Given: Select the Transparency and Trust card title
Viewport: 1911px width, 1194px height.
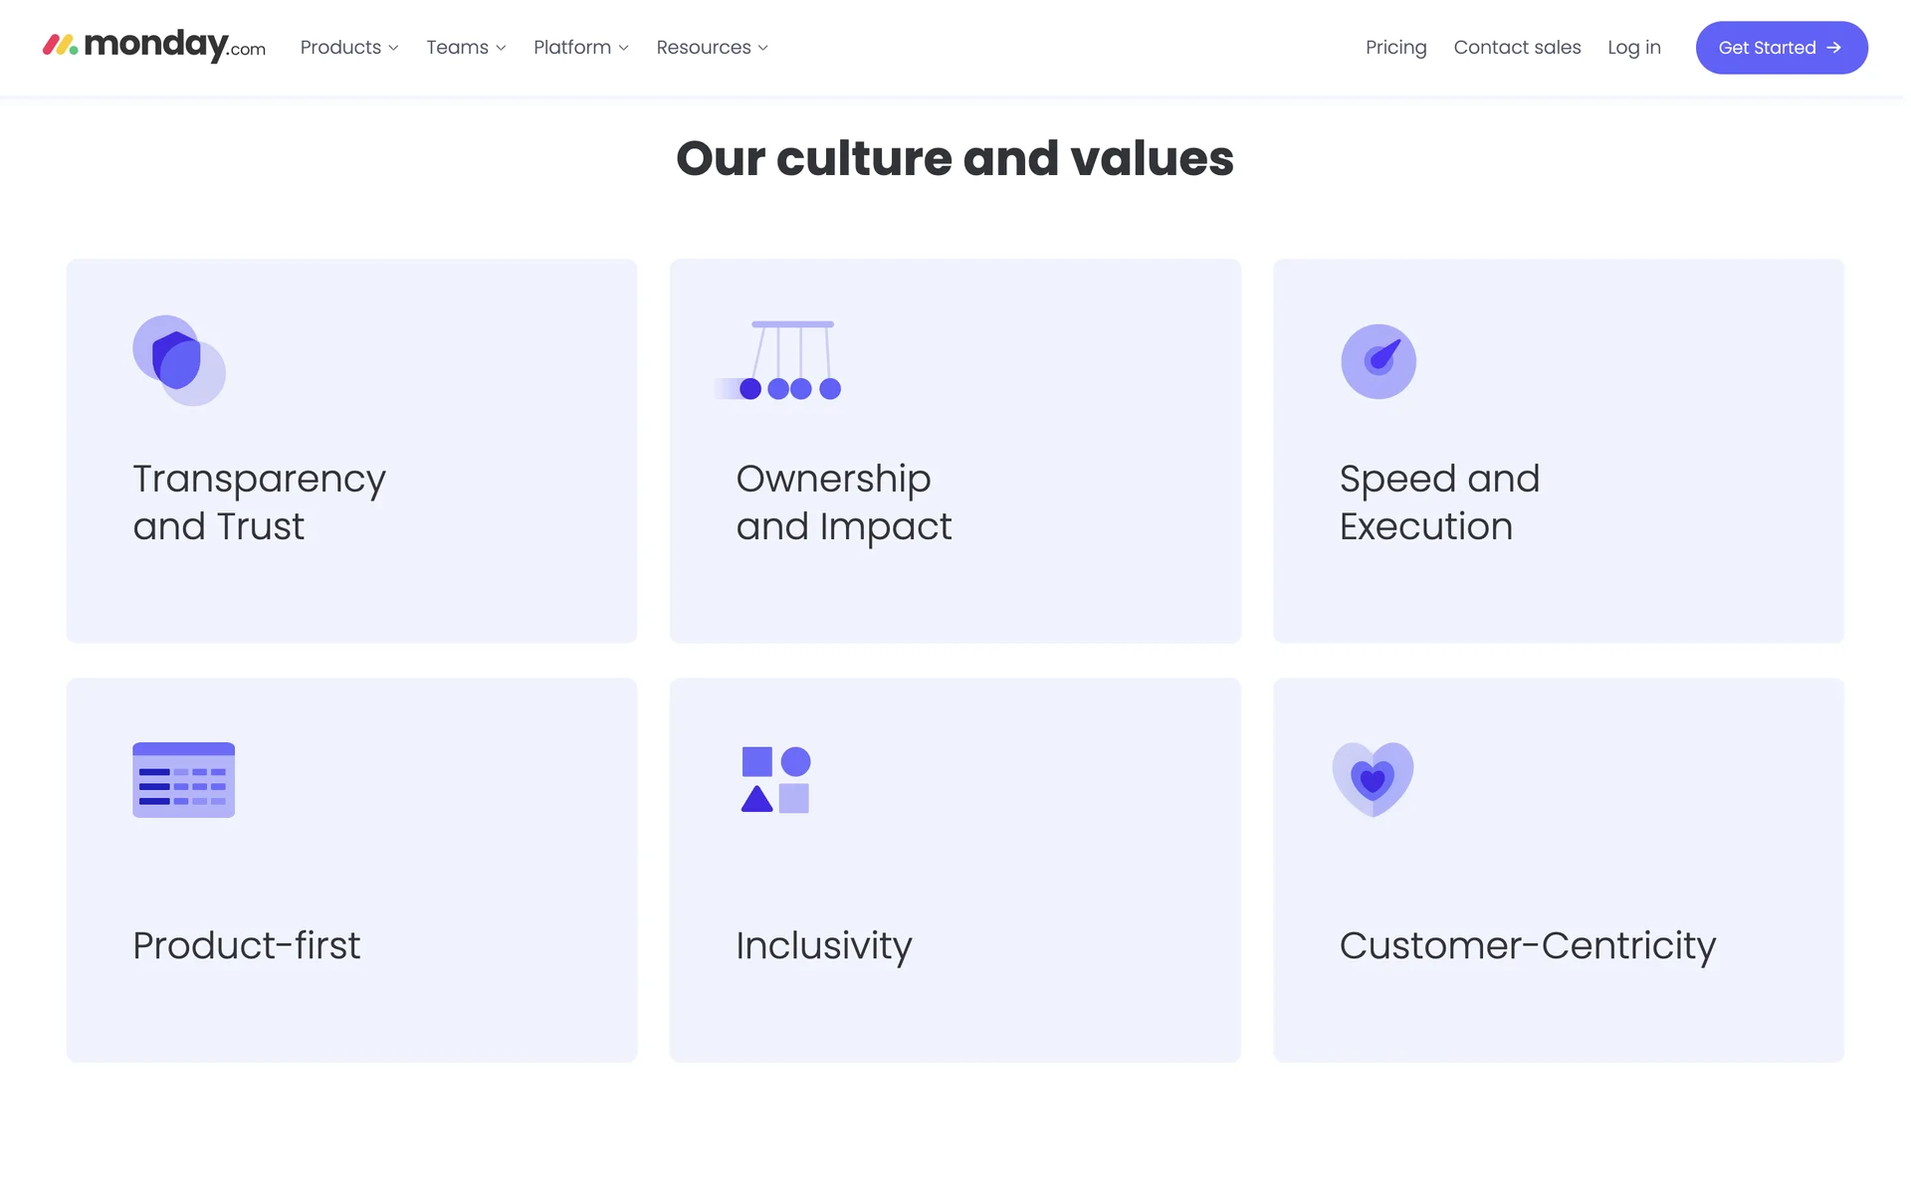Looking at the screenshot, I should (x=259, y=502).
